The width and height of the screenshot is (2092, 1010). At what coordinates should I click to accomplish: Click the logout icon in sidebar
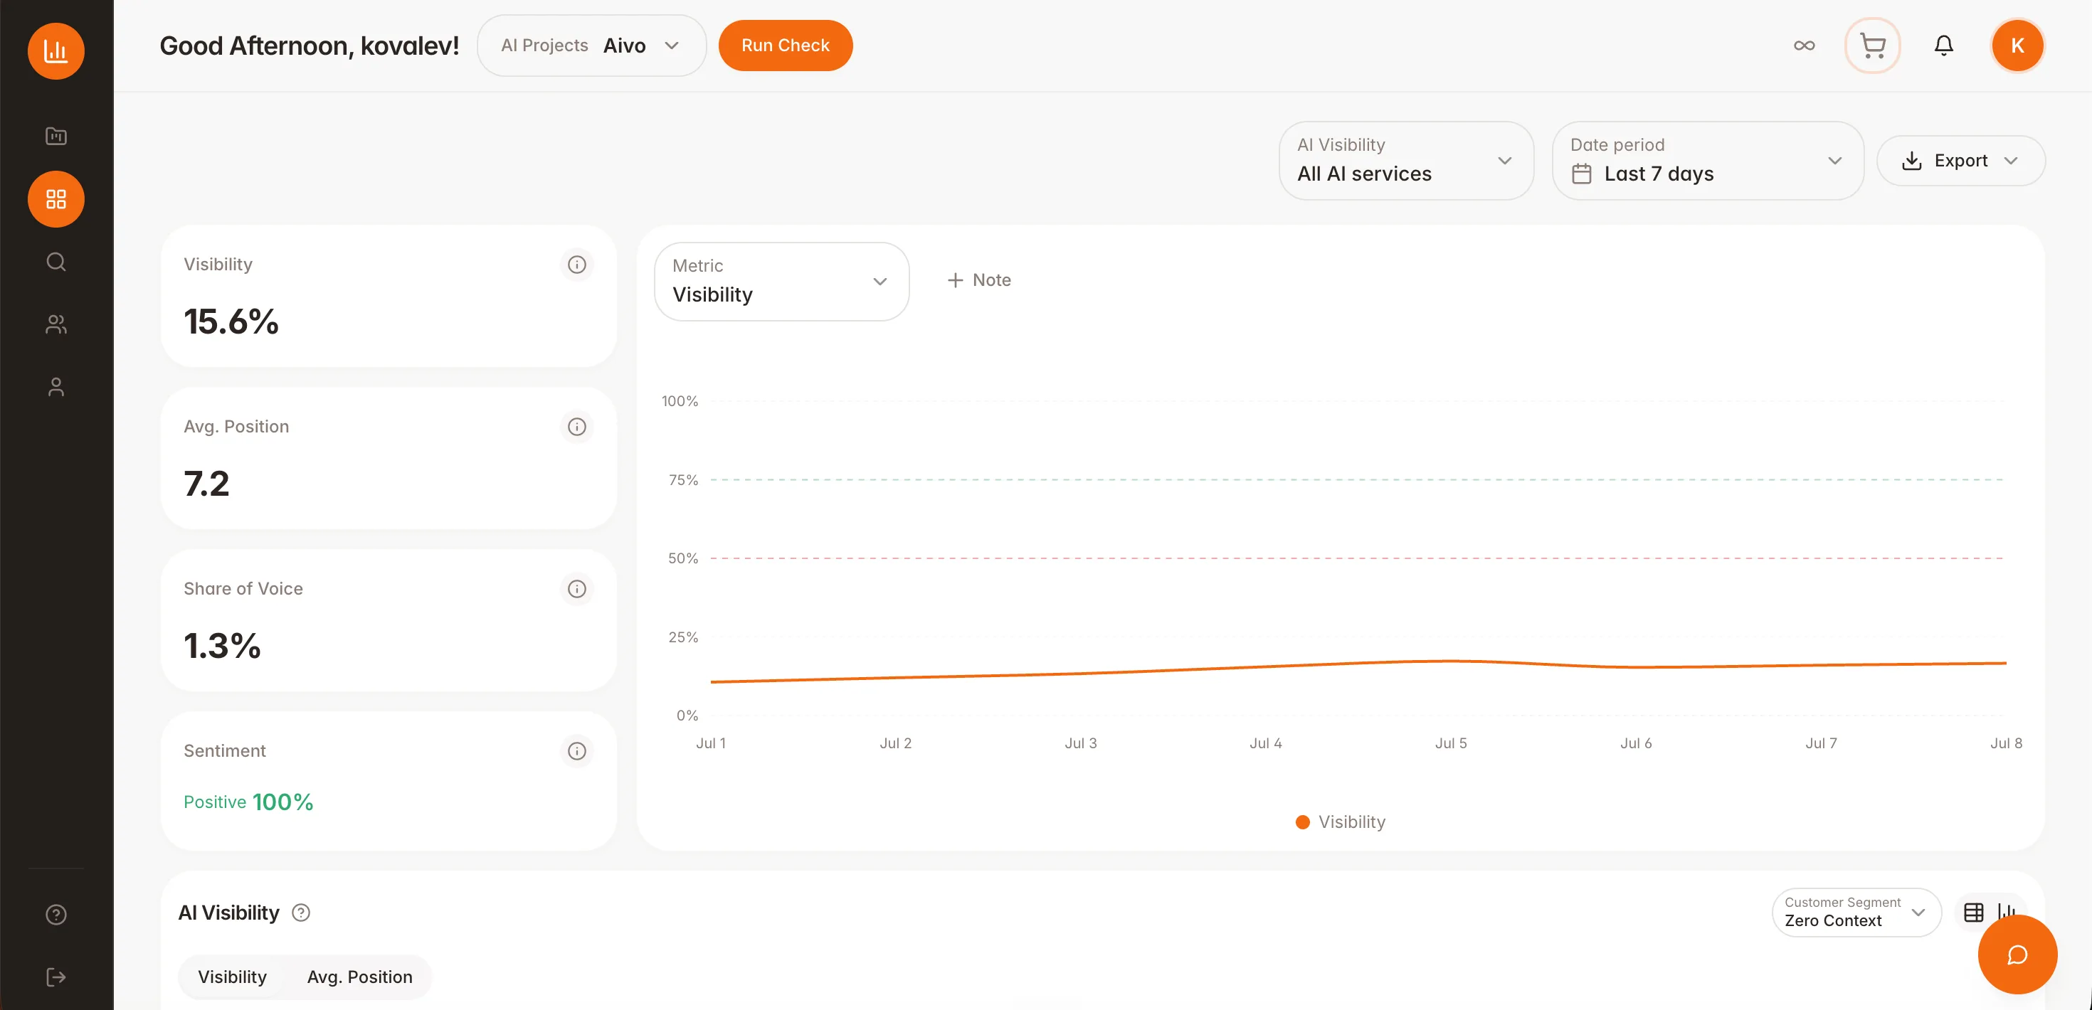click(56, 977)
